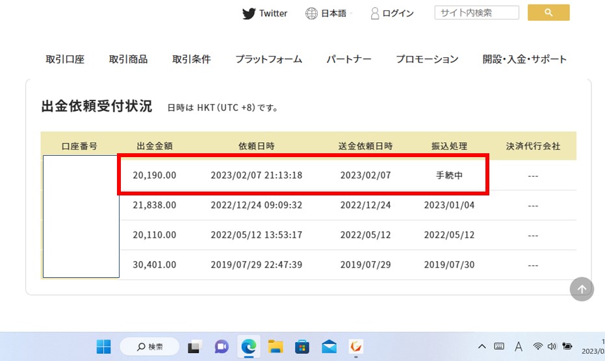Image resolution: width=605 pixels, height=361 pixels.
Task: Open the プラットフォーム menu
Action: [268, 59]
